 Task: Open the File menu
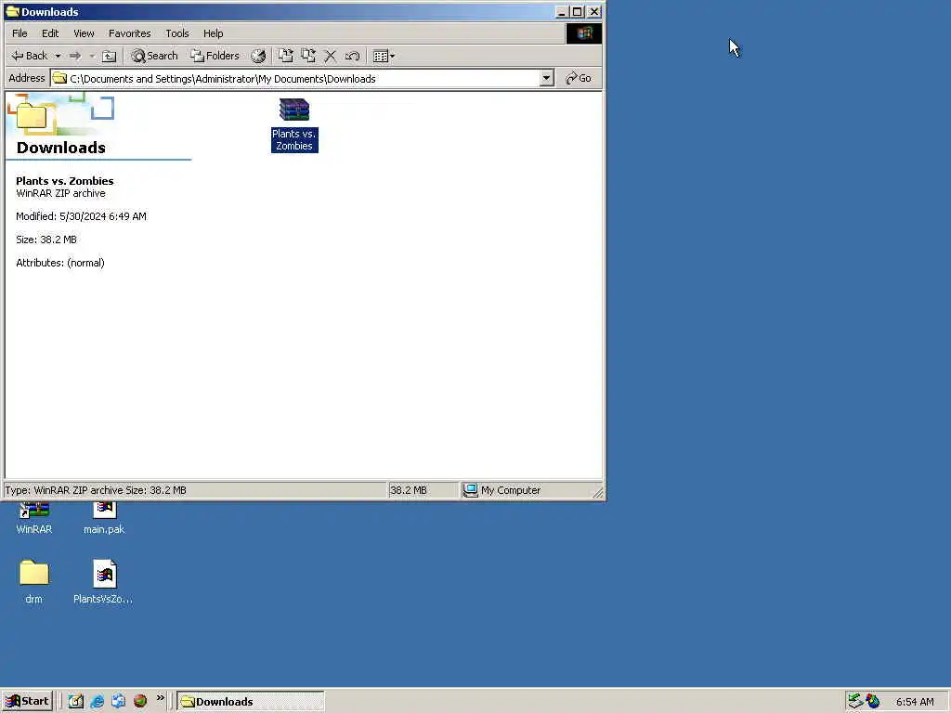click(20, 33)
